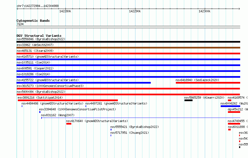248x158 pixels.
Task: Open the red esv3891216 Suktitipat2014 bar
Action: coord(68,100)
